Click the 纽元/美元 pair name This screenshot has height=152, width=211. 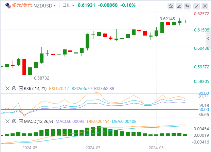(x=22, y=5)
